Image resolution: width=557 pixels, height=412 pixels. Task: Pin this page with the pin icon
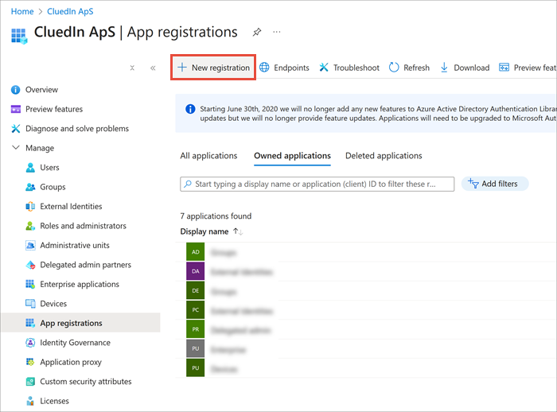(257, 32)
